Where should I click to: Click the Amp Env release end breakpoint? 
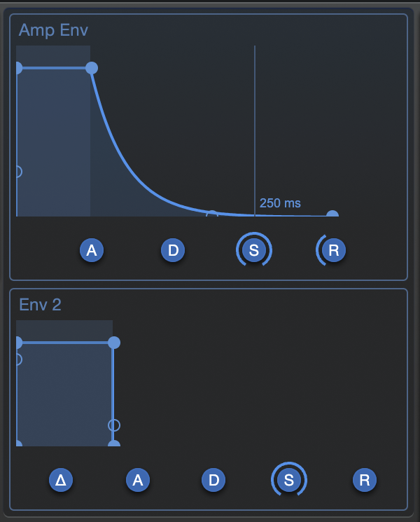point(332,214)
